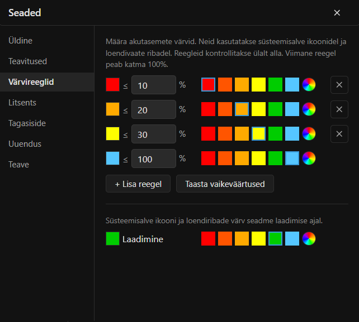Open the Litsents section
The height and width of the screenshot is (322, 359).
tap(47, 103)
